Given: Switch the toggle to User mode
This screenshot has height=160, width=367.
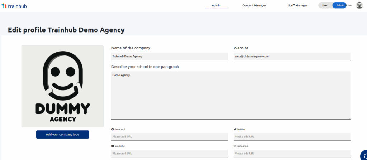Looking at the screenshot, I should [x=325, y=5].
